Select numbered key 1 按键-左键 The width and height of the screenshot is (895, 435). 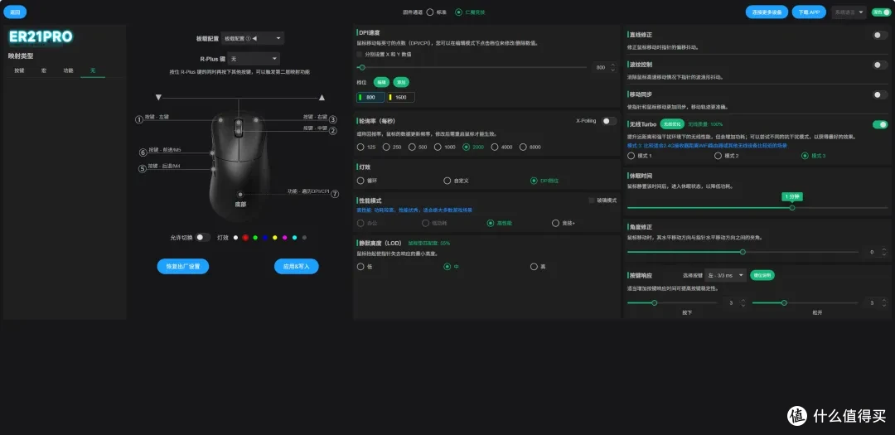coord(138,119)
